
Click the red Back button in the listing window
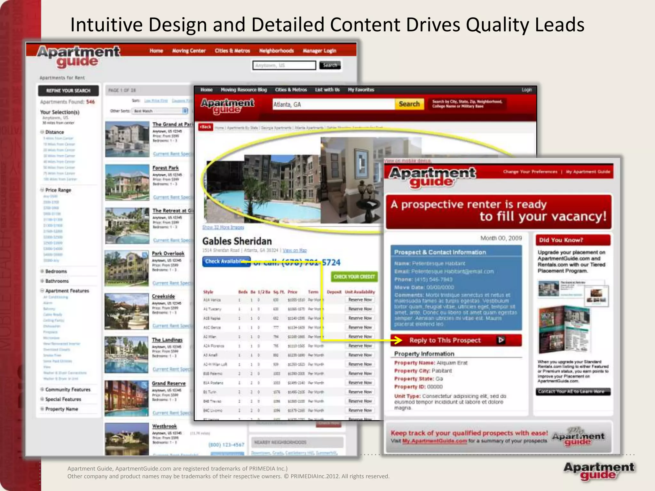[x=206, y=127]
